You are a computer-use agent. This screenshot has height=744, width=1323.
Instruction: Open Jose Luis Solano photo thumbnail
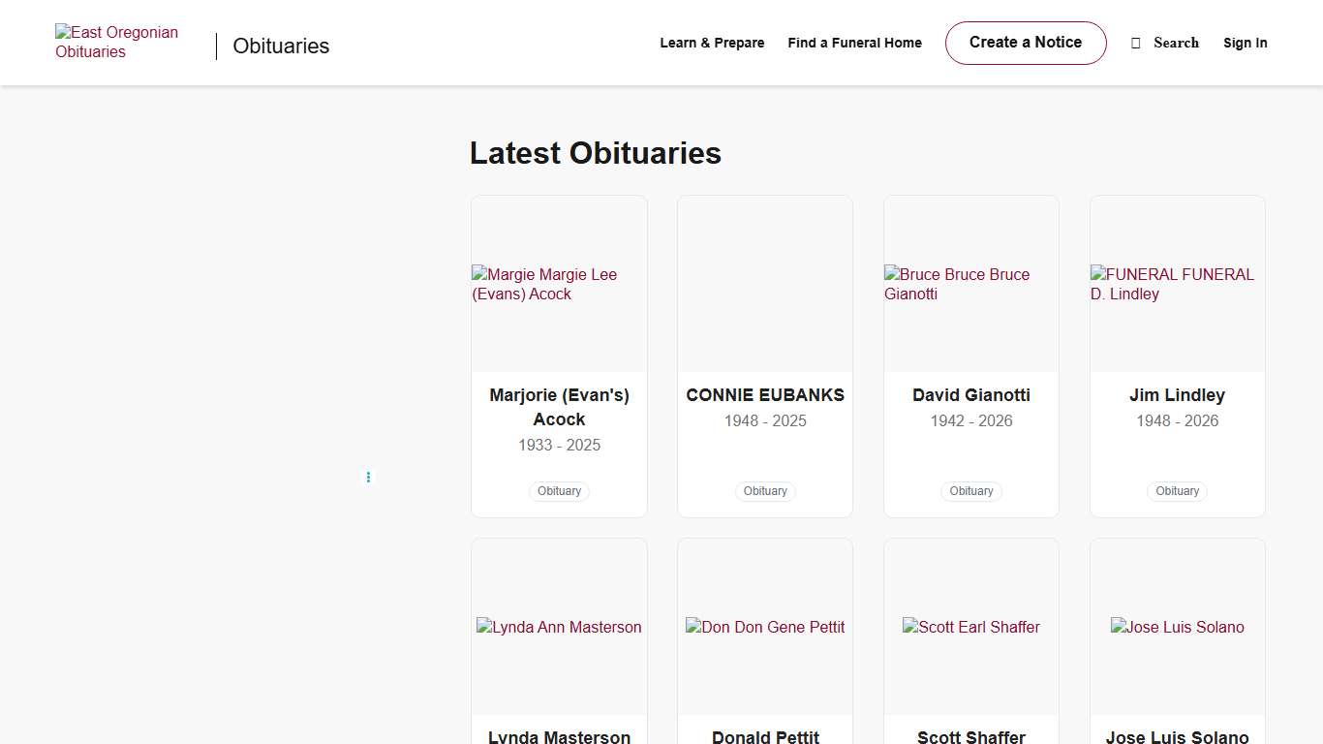[1177, 627]
